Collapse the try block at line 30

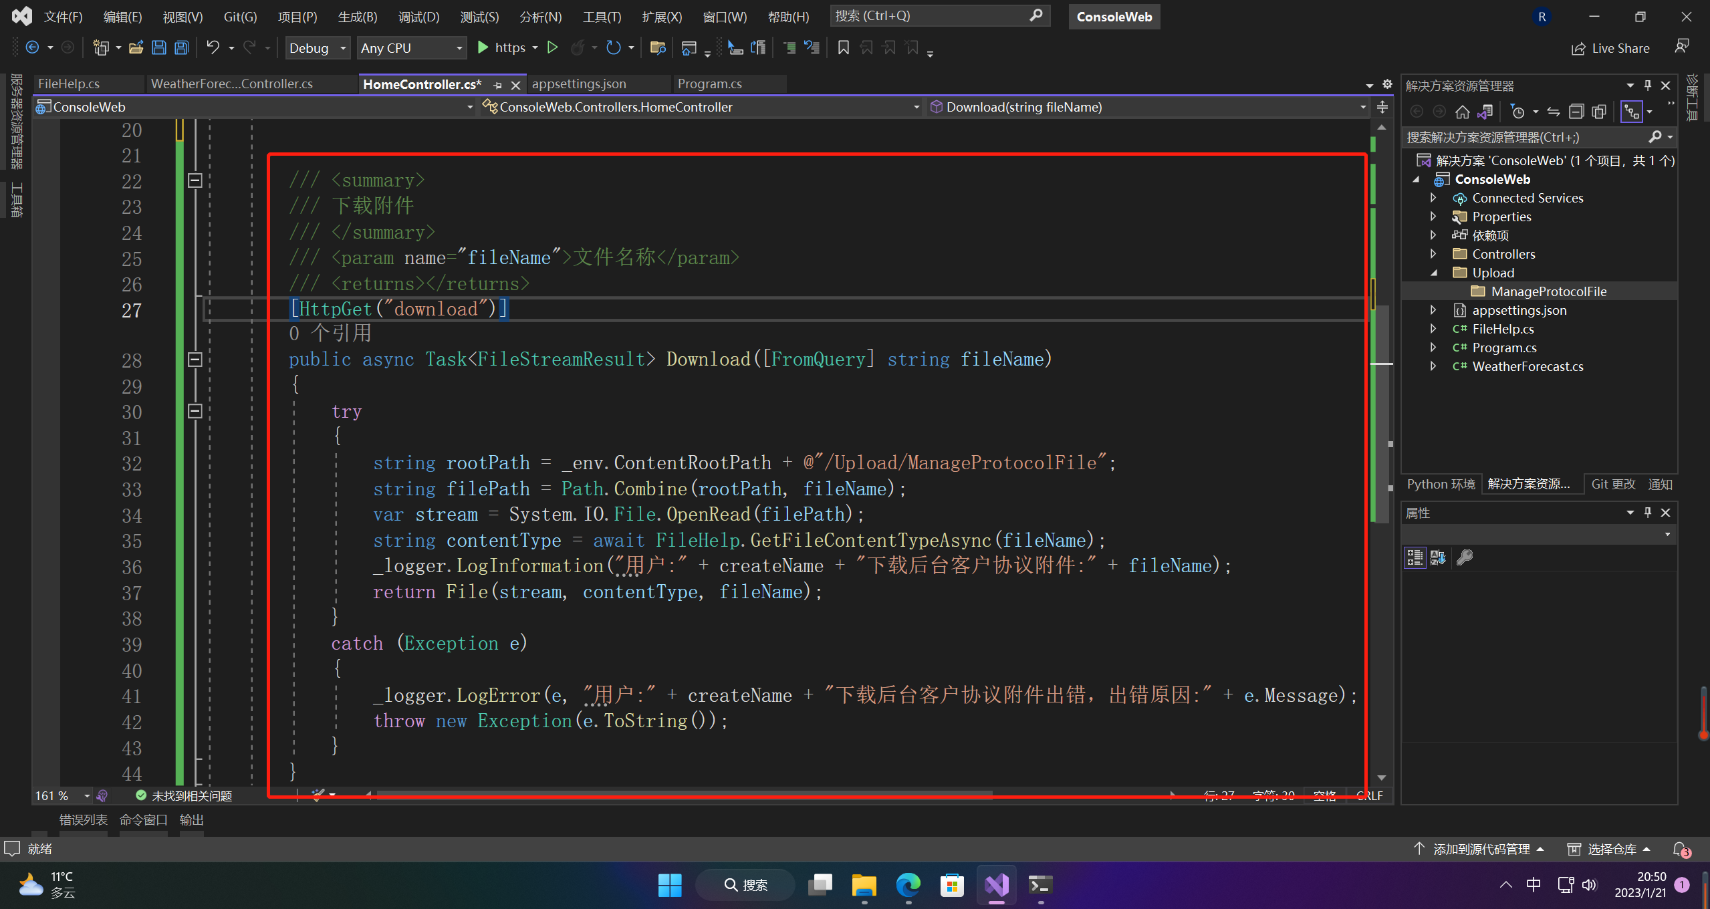(195, 411)
